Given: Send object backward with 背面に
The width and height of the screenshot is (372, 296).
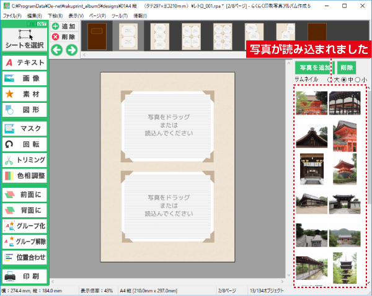Looking at the screenshot, I should 24,210.
